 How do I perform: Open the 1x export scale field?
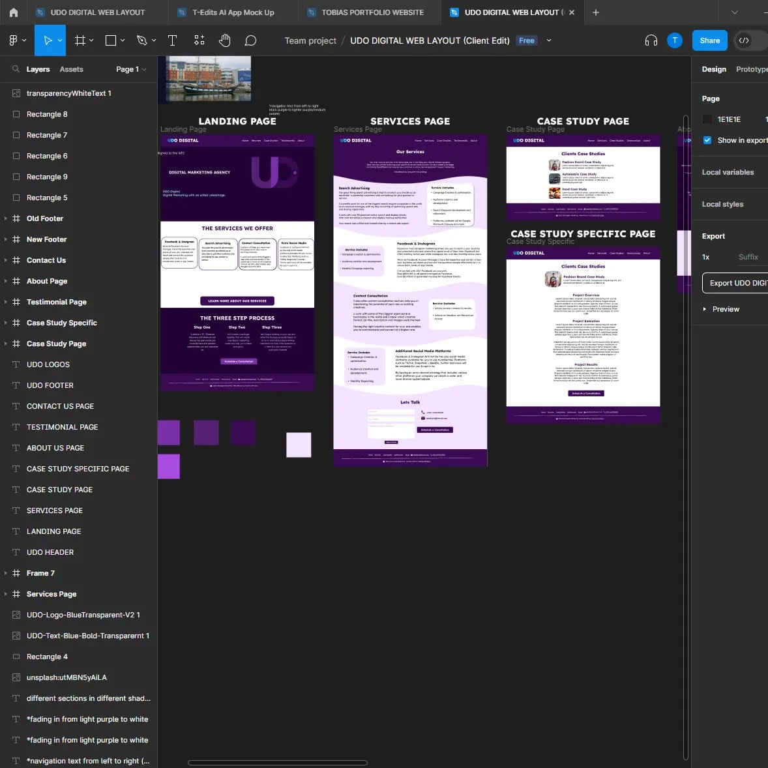706,257
